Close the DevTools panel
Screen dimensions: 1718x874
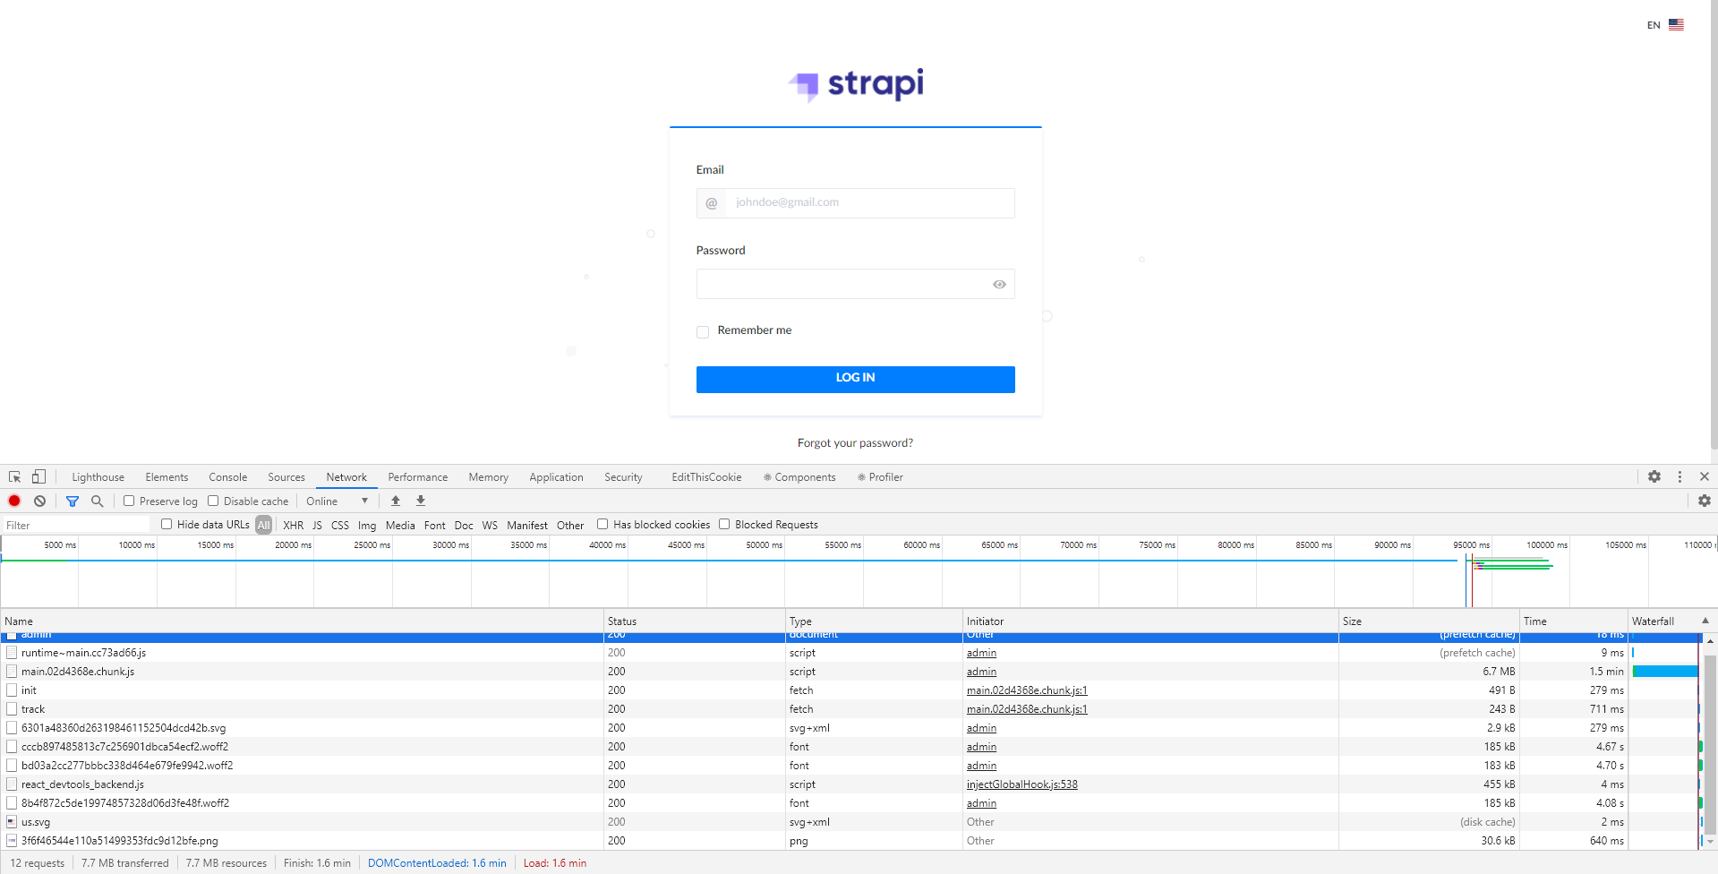click(x=1705, y=477)
